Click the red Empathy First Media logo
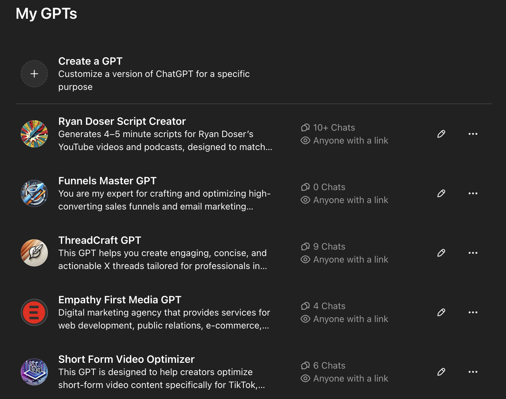Viewport: 506px width, 399px height. click(x=34, y=312)
